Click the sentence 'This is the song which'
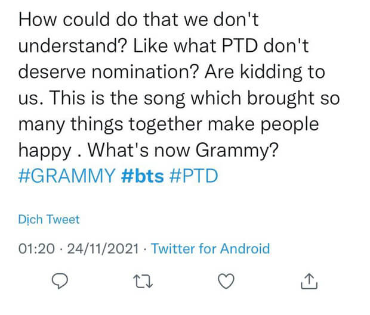The image size is (370, 315). click(145, 98)
